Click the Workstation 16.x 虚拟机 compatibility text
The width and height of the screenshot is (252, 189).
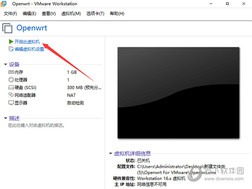[x=161, y=178]
